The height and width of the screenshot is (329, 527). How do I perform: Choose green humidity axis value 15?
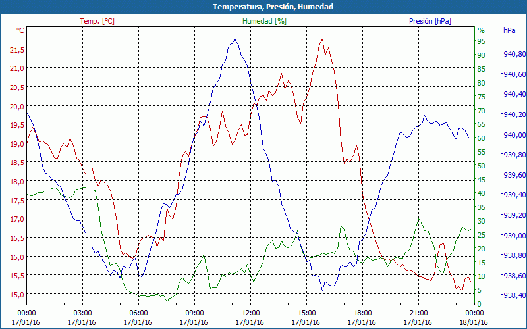coord(482,263)
